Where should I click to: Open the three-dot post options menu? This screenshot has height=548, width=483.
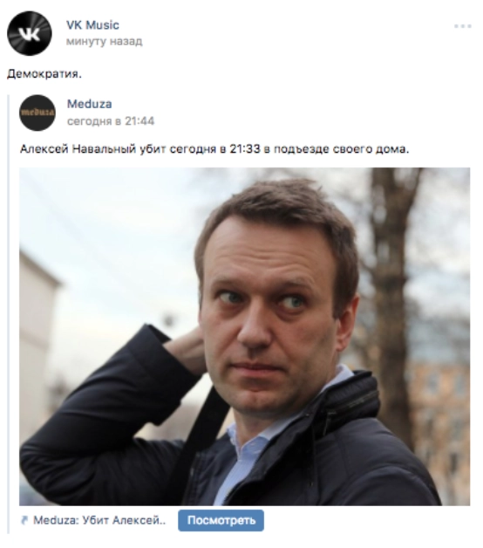pos(463,26)
